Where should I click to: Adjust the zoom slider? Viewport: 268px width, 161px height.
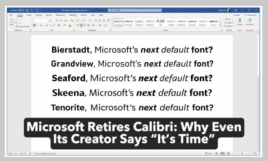(x=242, y=153)
